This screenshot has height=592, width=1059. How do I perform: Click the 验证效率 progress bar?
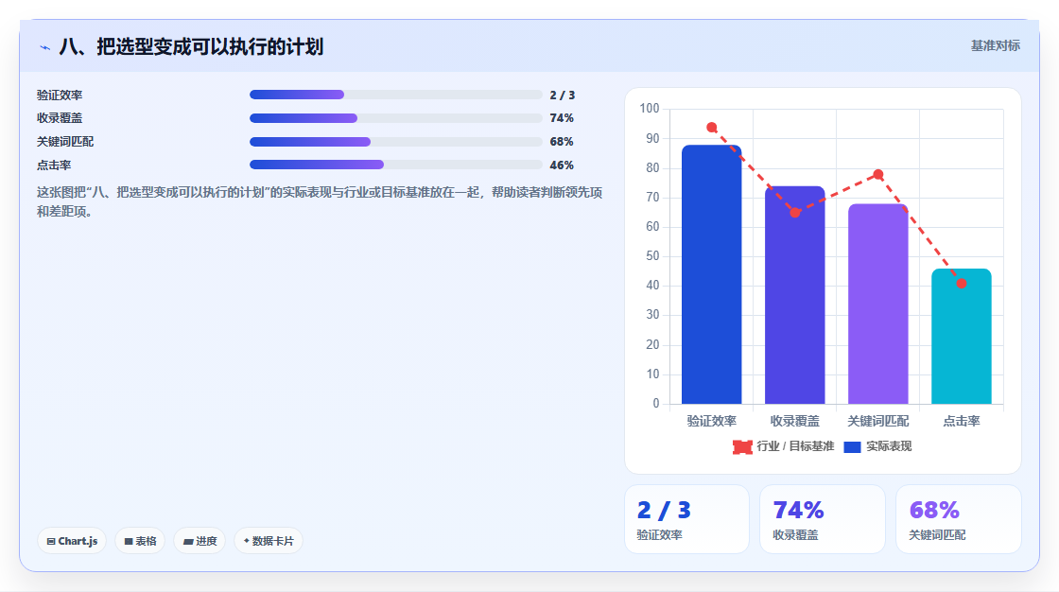click(396, 95)
